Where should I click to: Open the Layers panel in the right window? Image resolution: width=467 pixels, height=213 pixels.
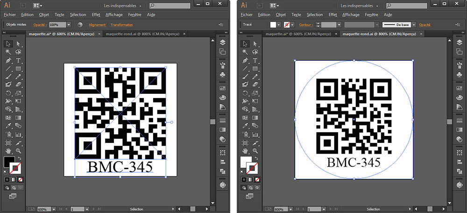coord(459,43)
